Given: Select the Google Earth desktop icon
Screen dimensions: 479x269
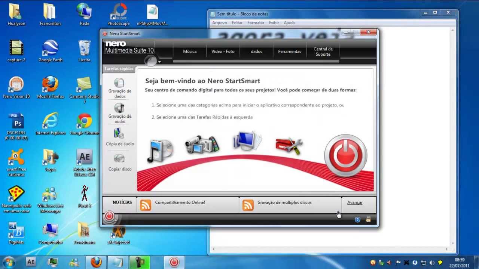Looking at the screenshot, I should coord(51,51).
